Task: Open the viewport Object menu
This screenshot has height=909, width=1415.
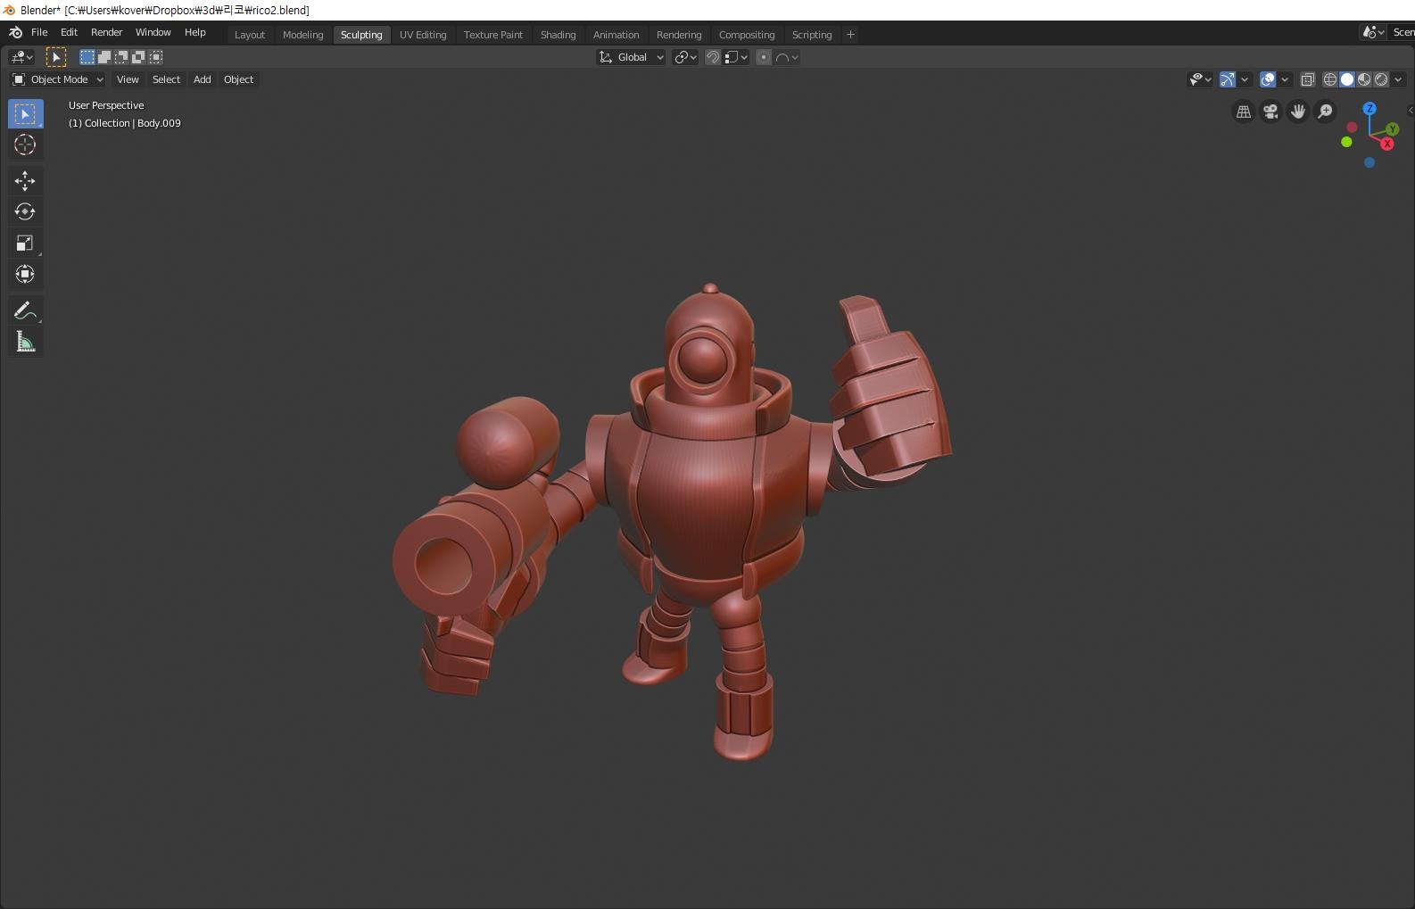Action: point(238,79)
